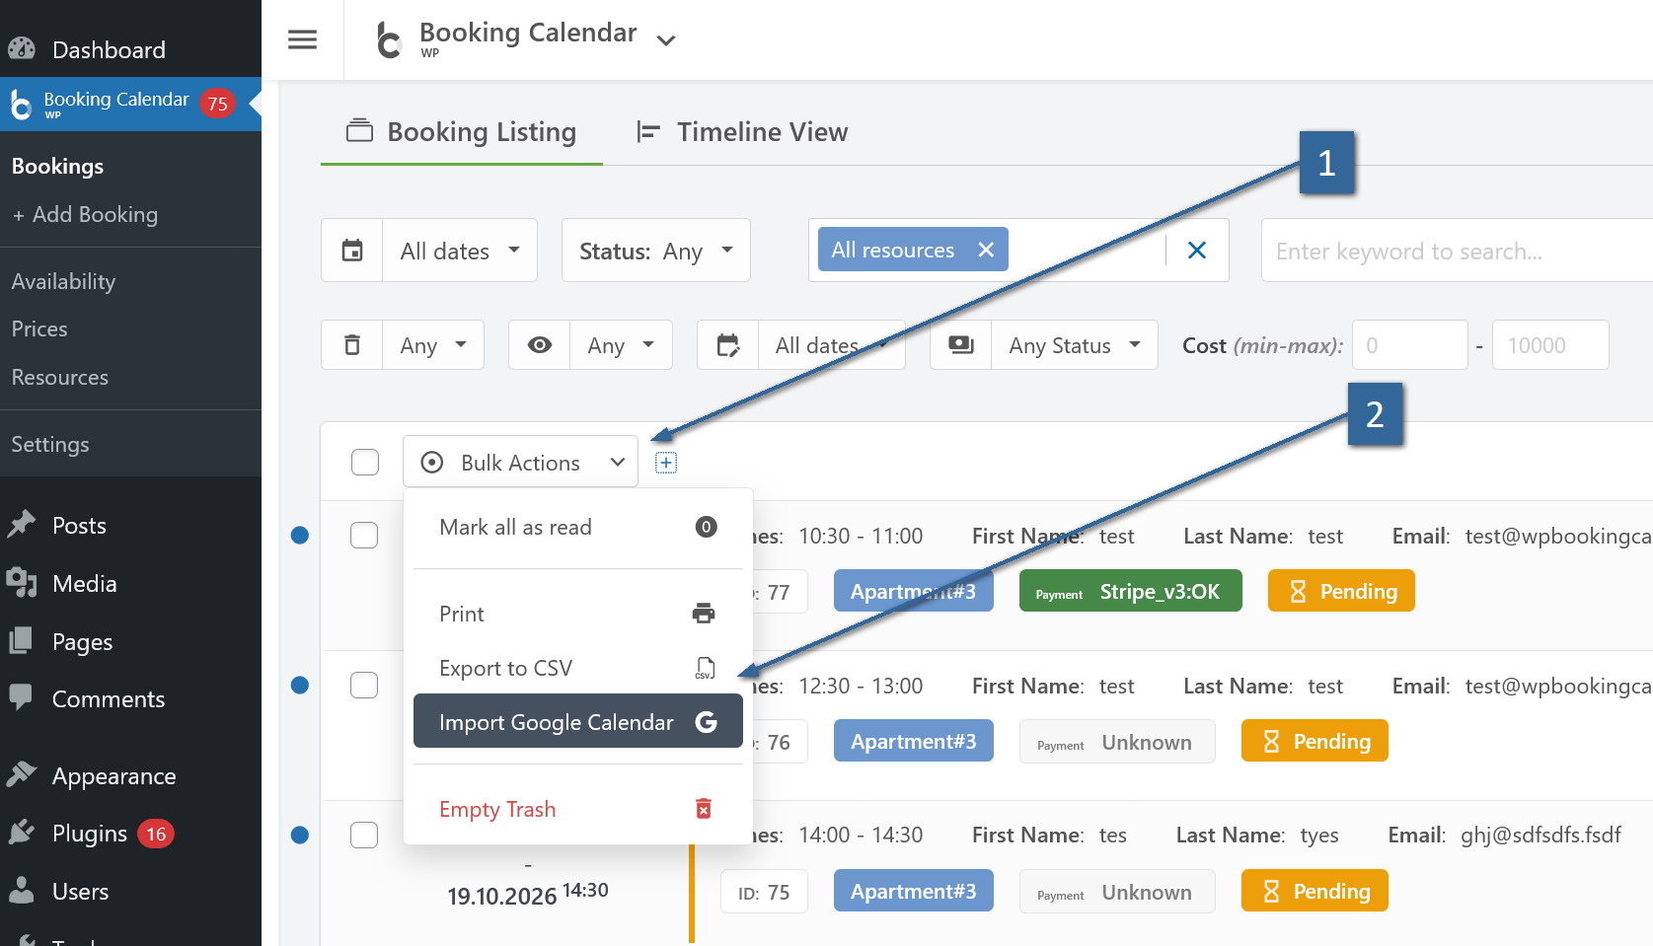1653x946 pixels.
Task: Open the Status: Any dropdown
Action: point(656,251)
